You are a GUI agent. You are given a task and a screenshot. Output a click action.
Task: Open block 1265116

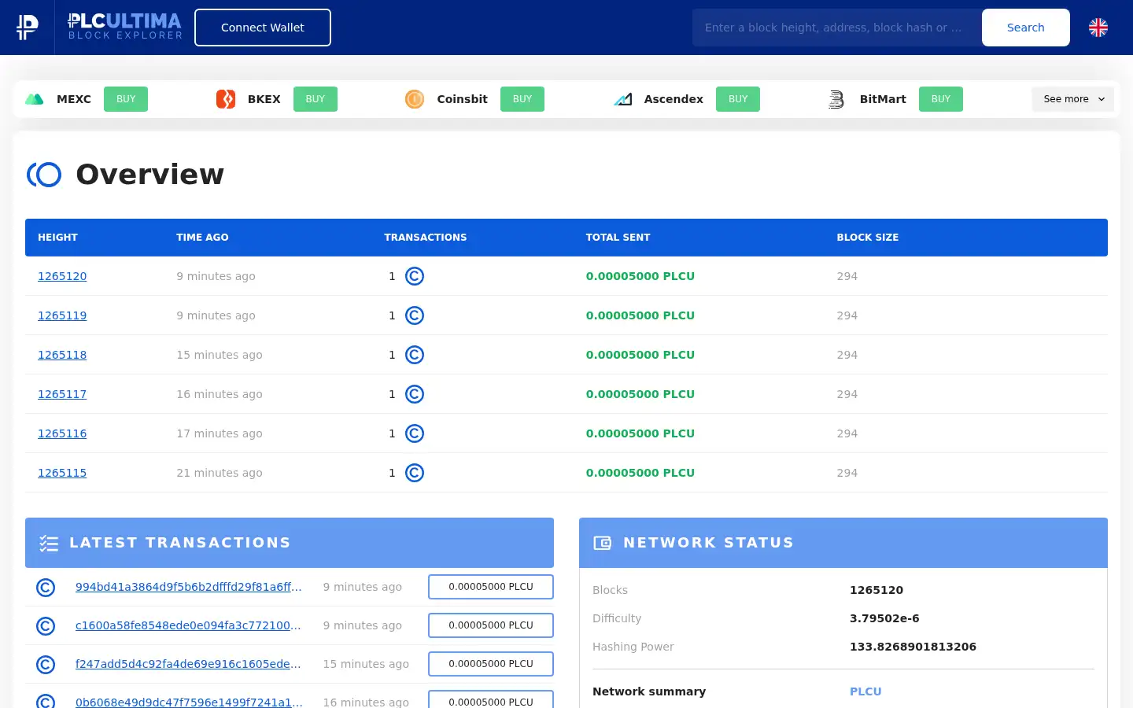pyautogui.click(x=62, y=433)
